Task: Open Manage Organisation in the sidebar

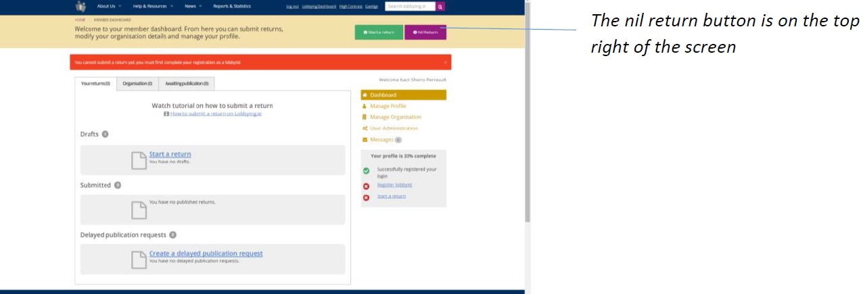Action: 395,117
